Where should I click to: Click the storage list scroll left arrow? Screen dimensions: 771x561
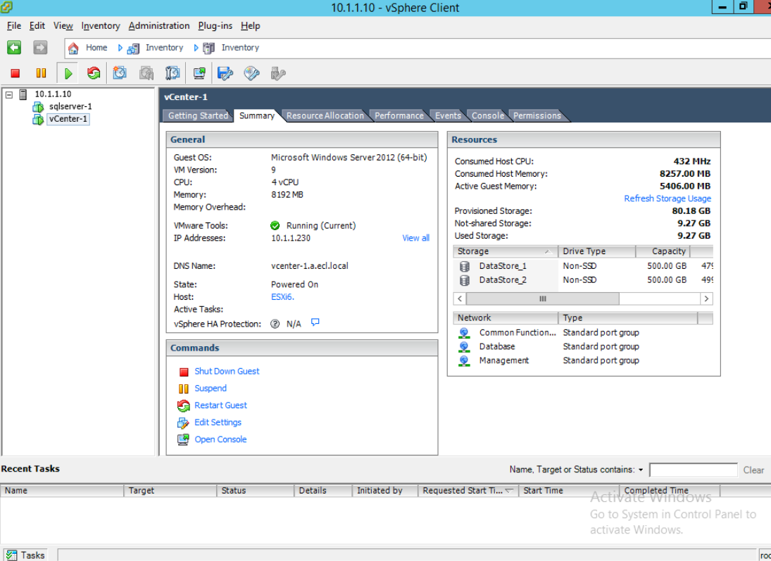click(x=460, y=299)
